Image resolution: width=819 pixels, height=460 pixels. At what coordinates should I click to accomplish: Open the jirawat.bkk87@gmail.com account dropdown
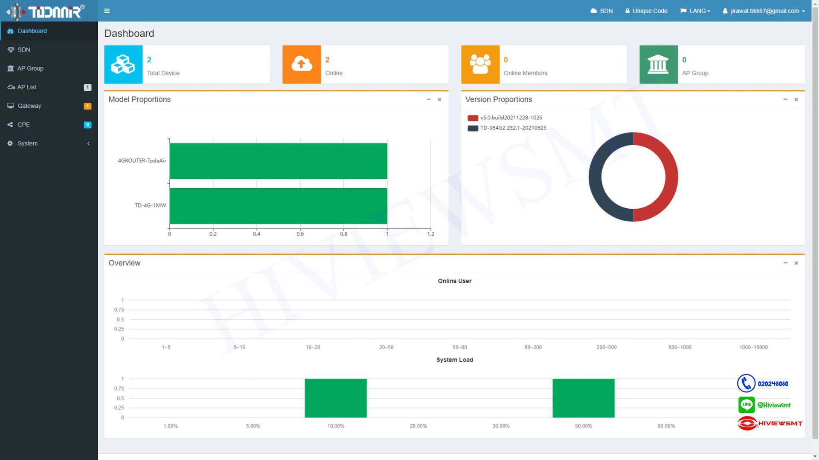click(x=764, y=11)
